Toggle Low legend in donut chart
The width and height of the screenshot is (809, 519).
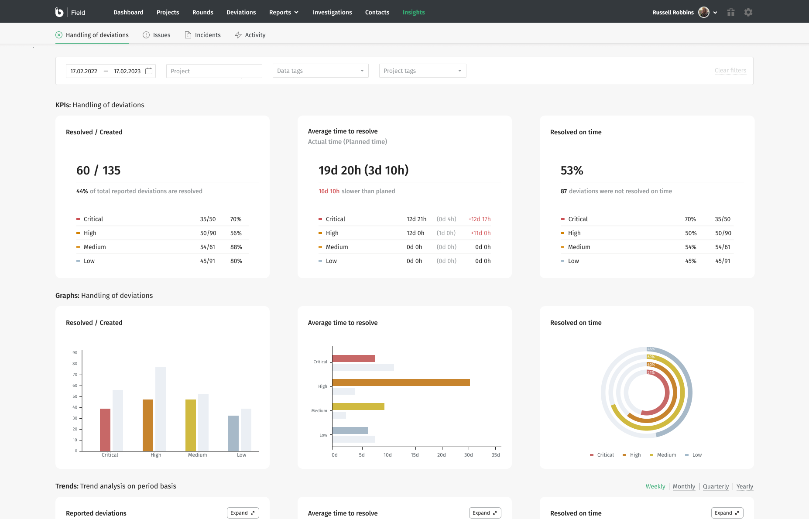(693, 455)
